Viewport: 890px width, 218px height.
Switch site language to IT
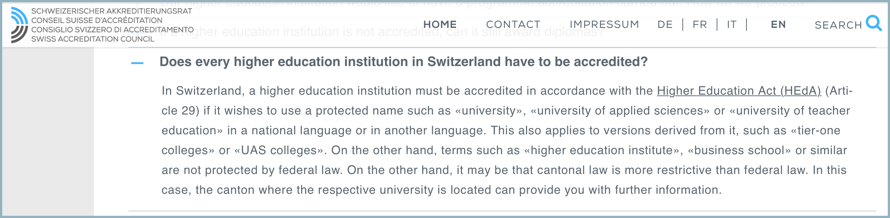pyautogui.click(x=732, y=25)
